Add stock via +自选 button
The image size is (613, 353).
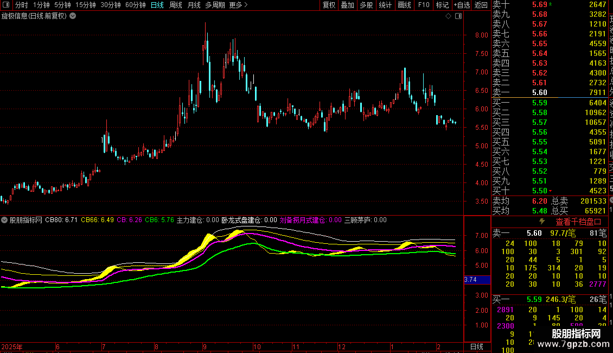(461, 5)
